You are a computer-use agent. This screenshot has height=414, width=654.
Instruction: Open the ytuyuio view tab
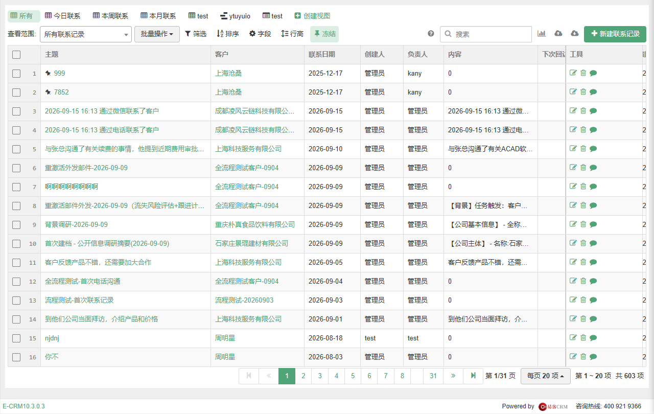pyautogui.click(x=236, y=16)
